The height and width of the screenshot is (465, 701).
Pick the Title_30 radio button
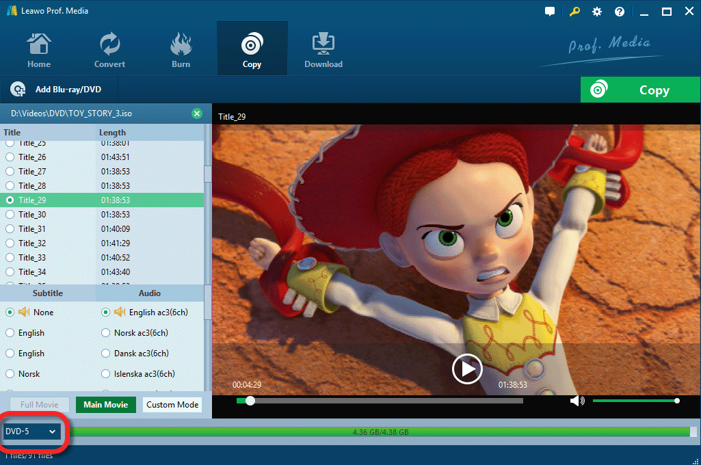point(10,214)
